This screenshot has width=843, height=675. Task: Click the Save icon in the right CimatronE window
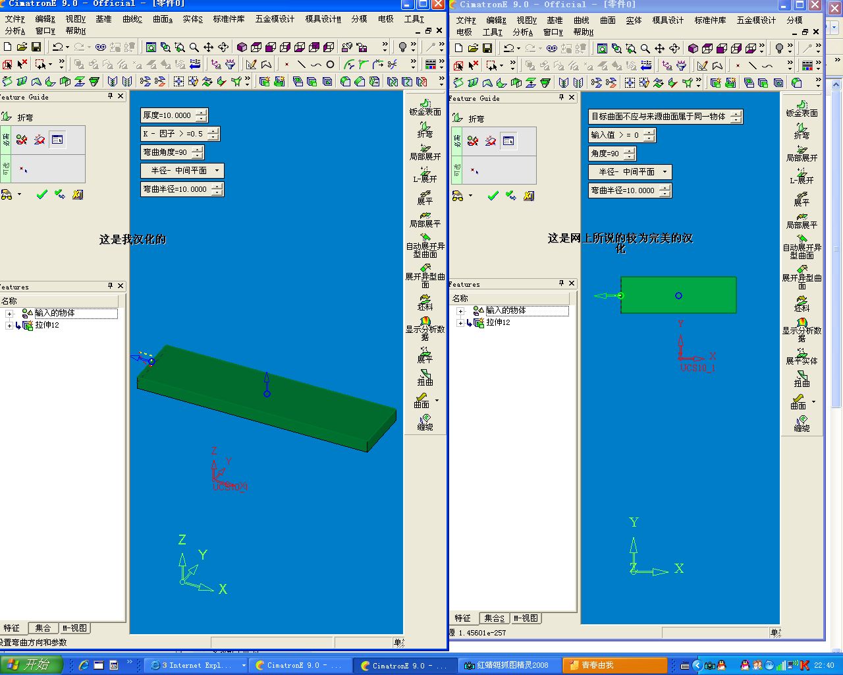tap(487, 48)
